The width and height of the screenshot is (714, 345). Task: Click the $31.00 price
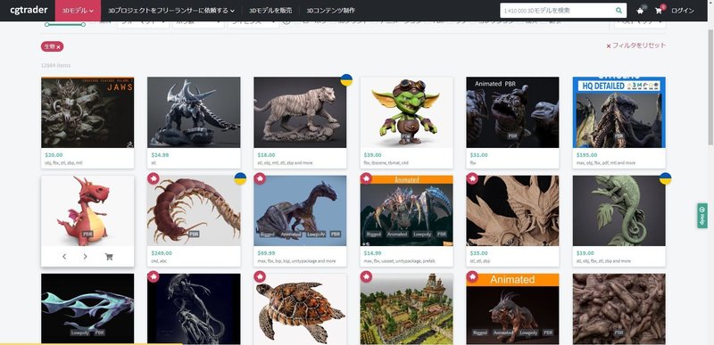click(479, 155)
